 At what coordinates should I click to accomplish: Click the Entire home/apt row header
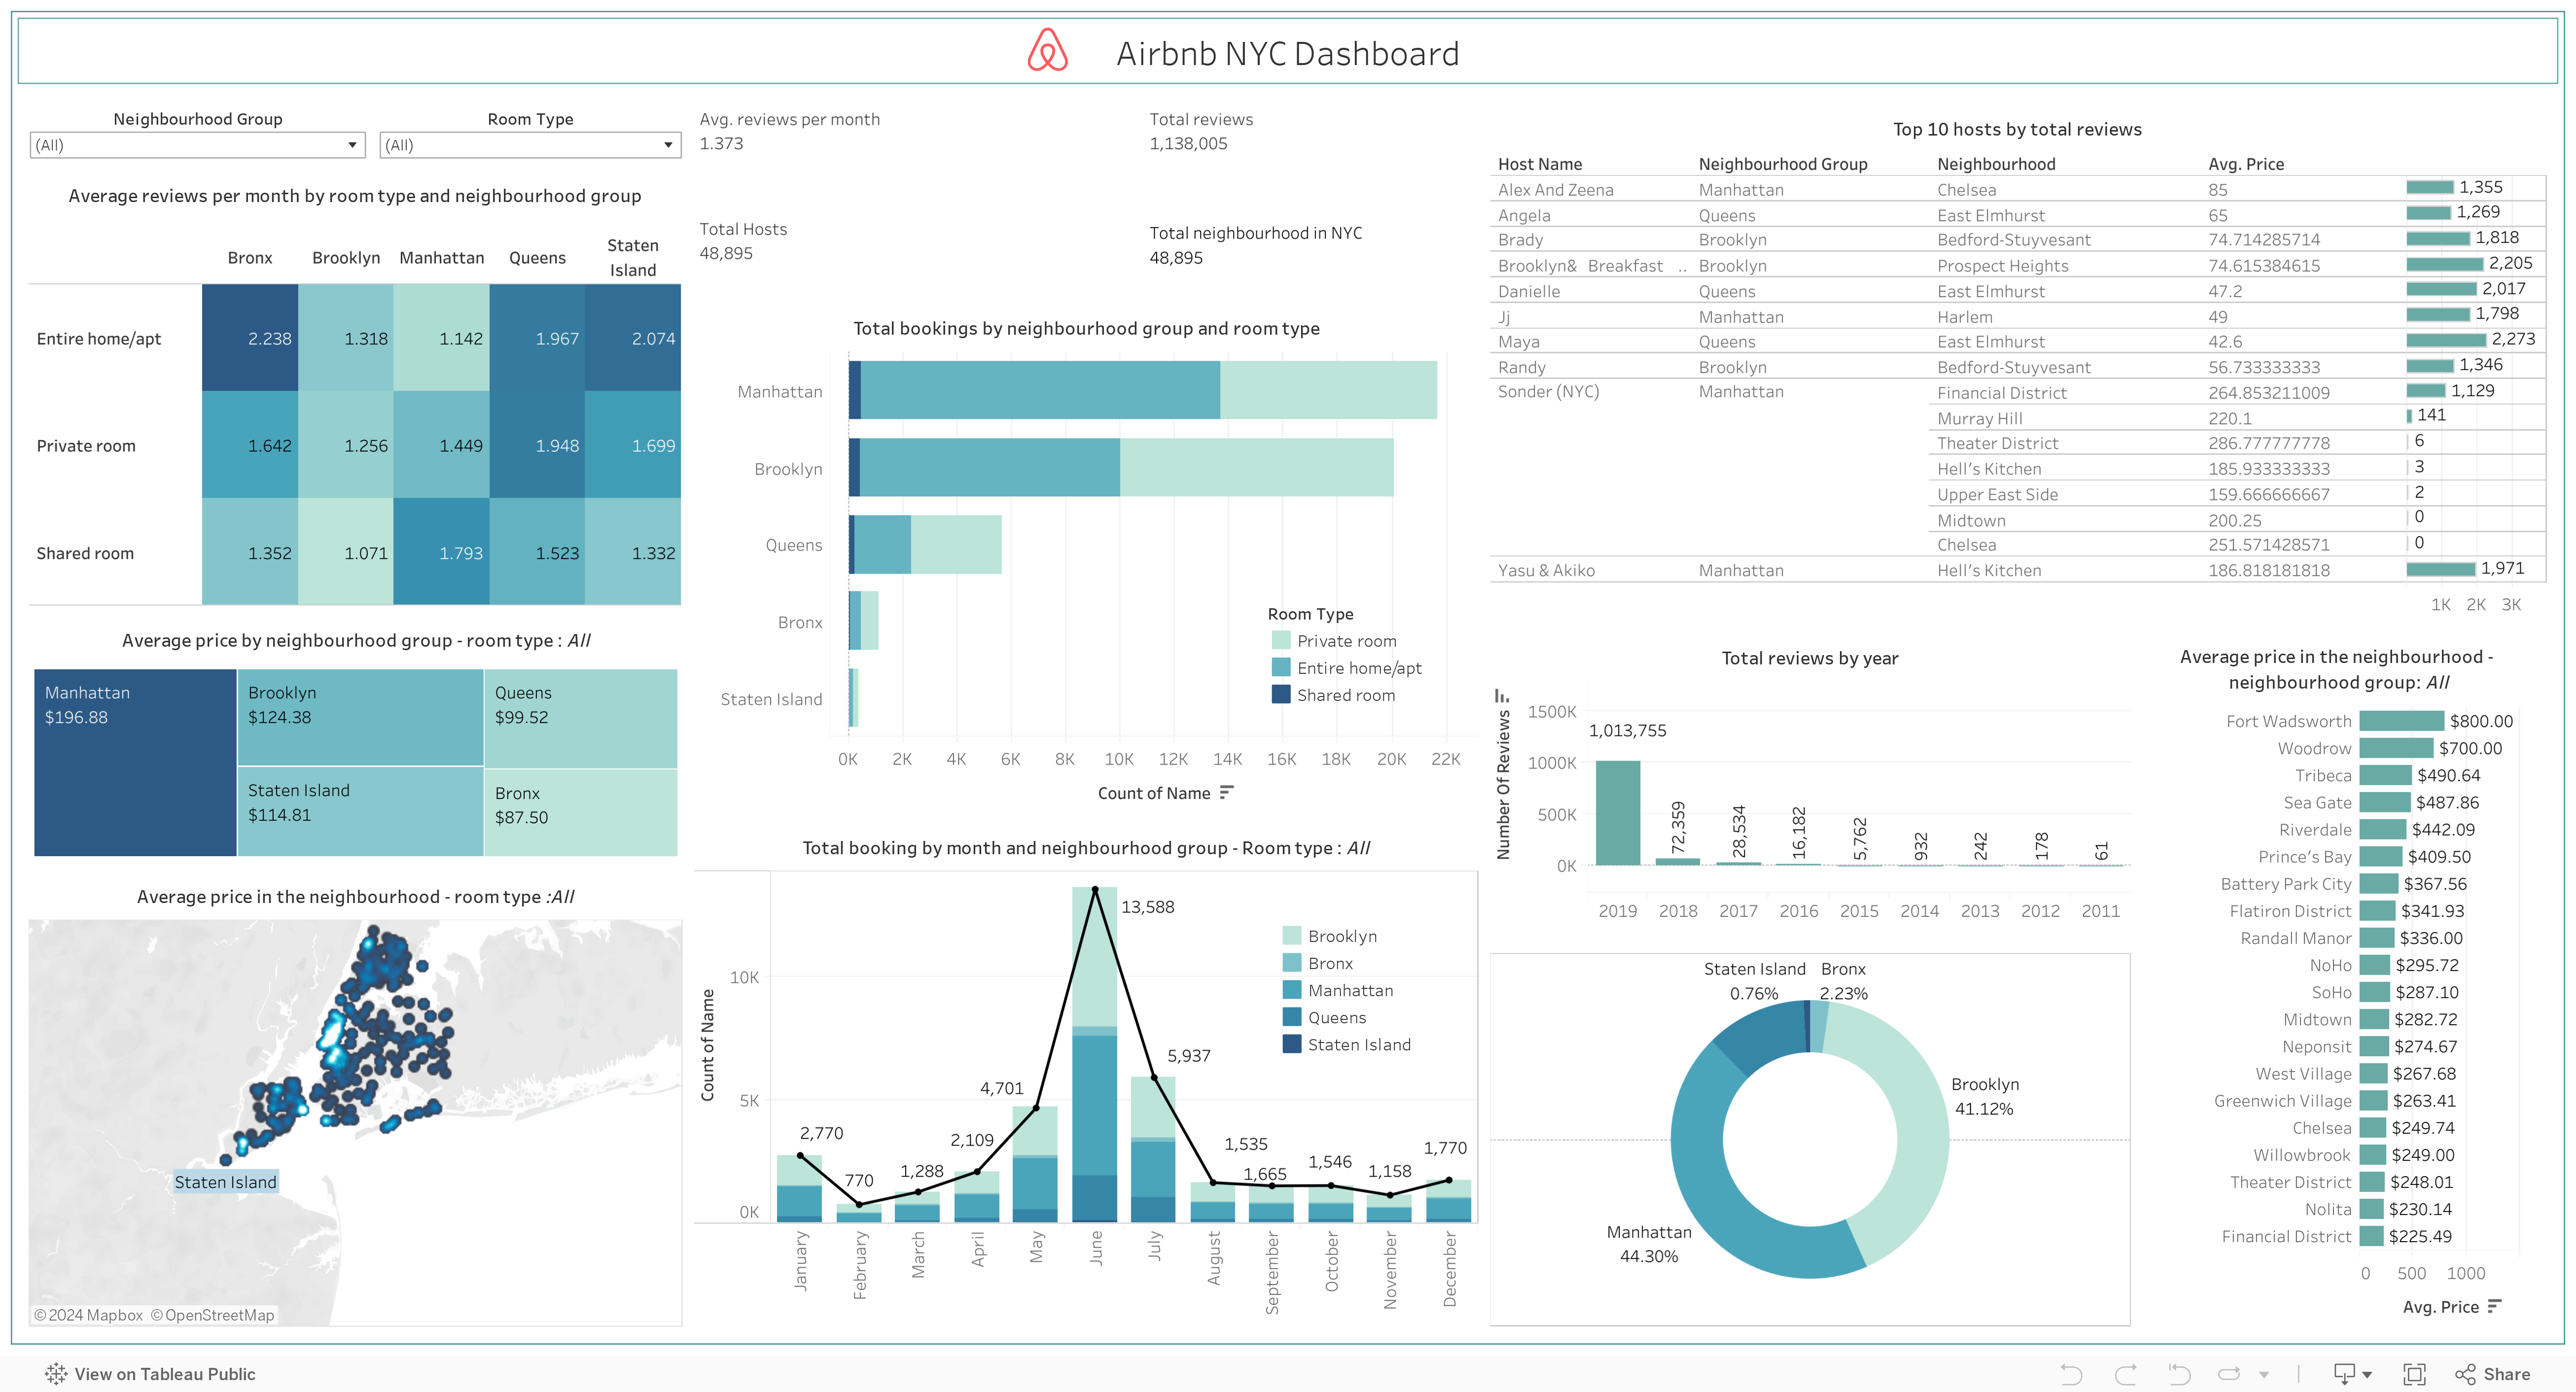(98, 338)
